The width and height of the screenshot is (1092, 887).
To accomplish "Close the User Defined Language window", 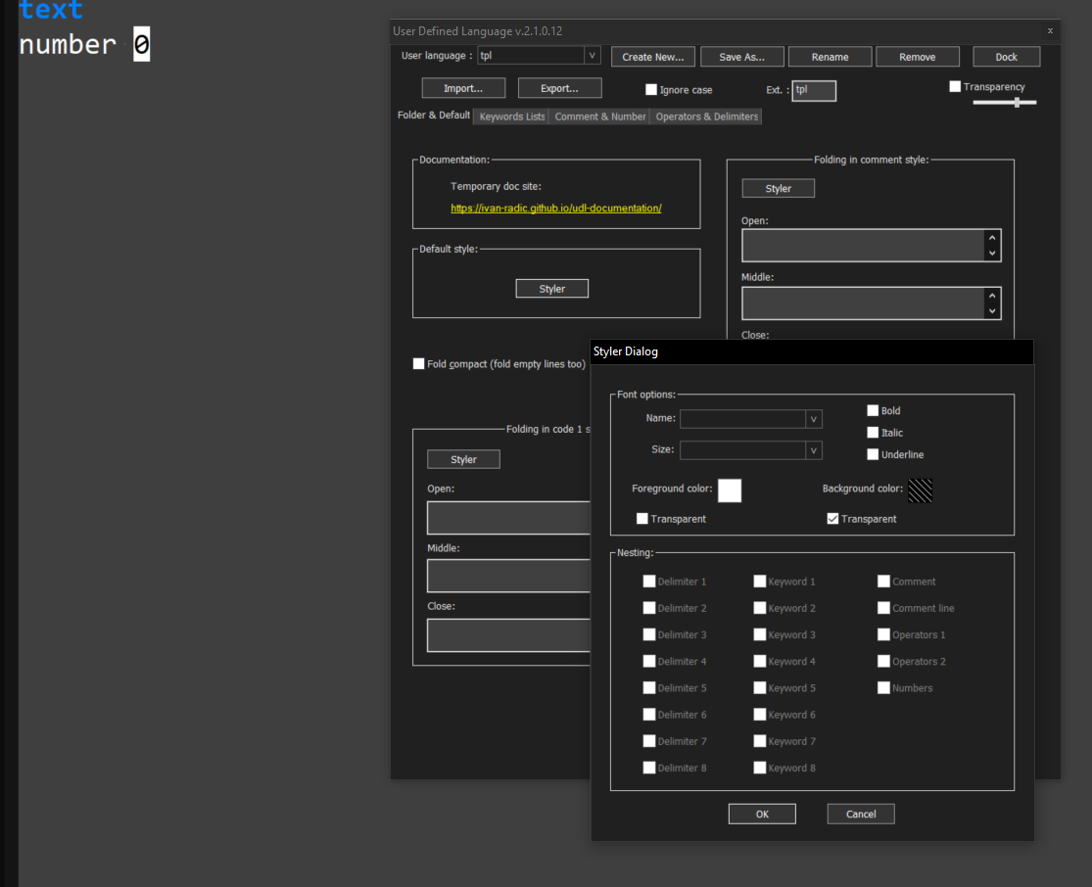I will pyautogui.click(x=1050, y=30).
